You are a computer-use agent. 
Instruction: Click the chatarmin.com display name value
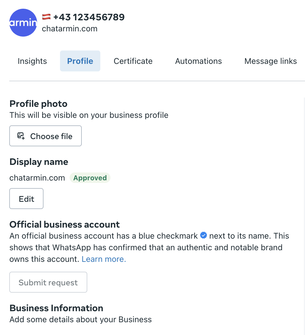coord(37,178)
